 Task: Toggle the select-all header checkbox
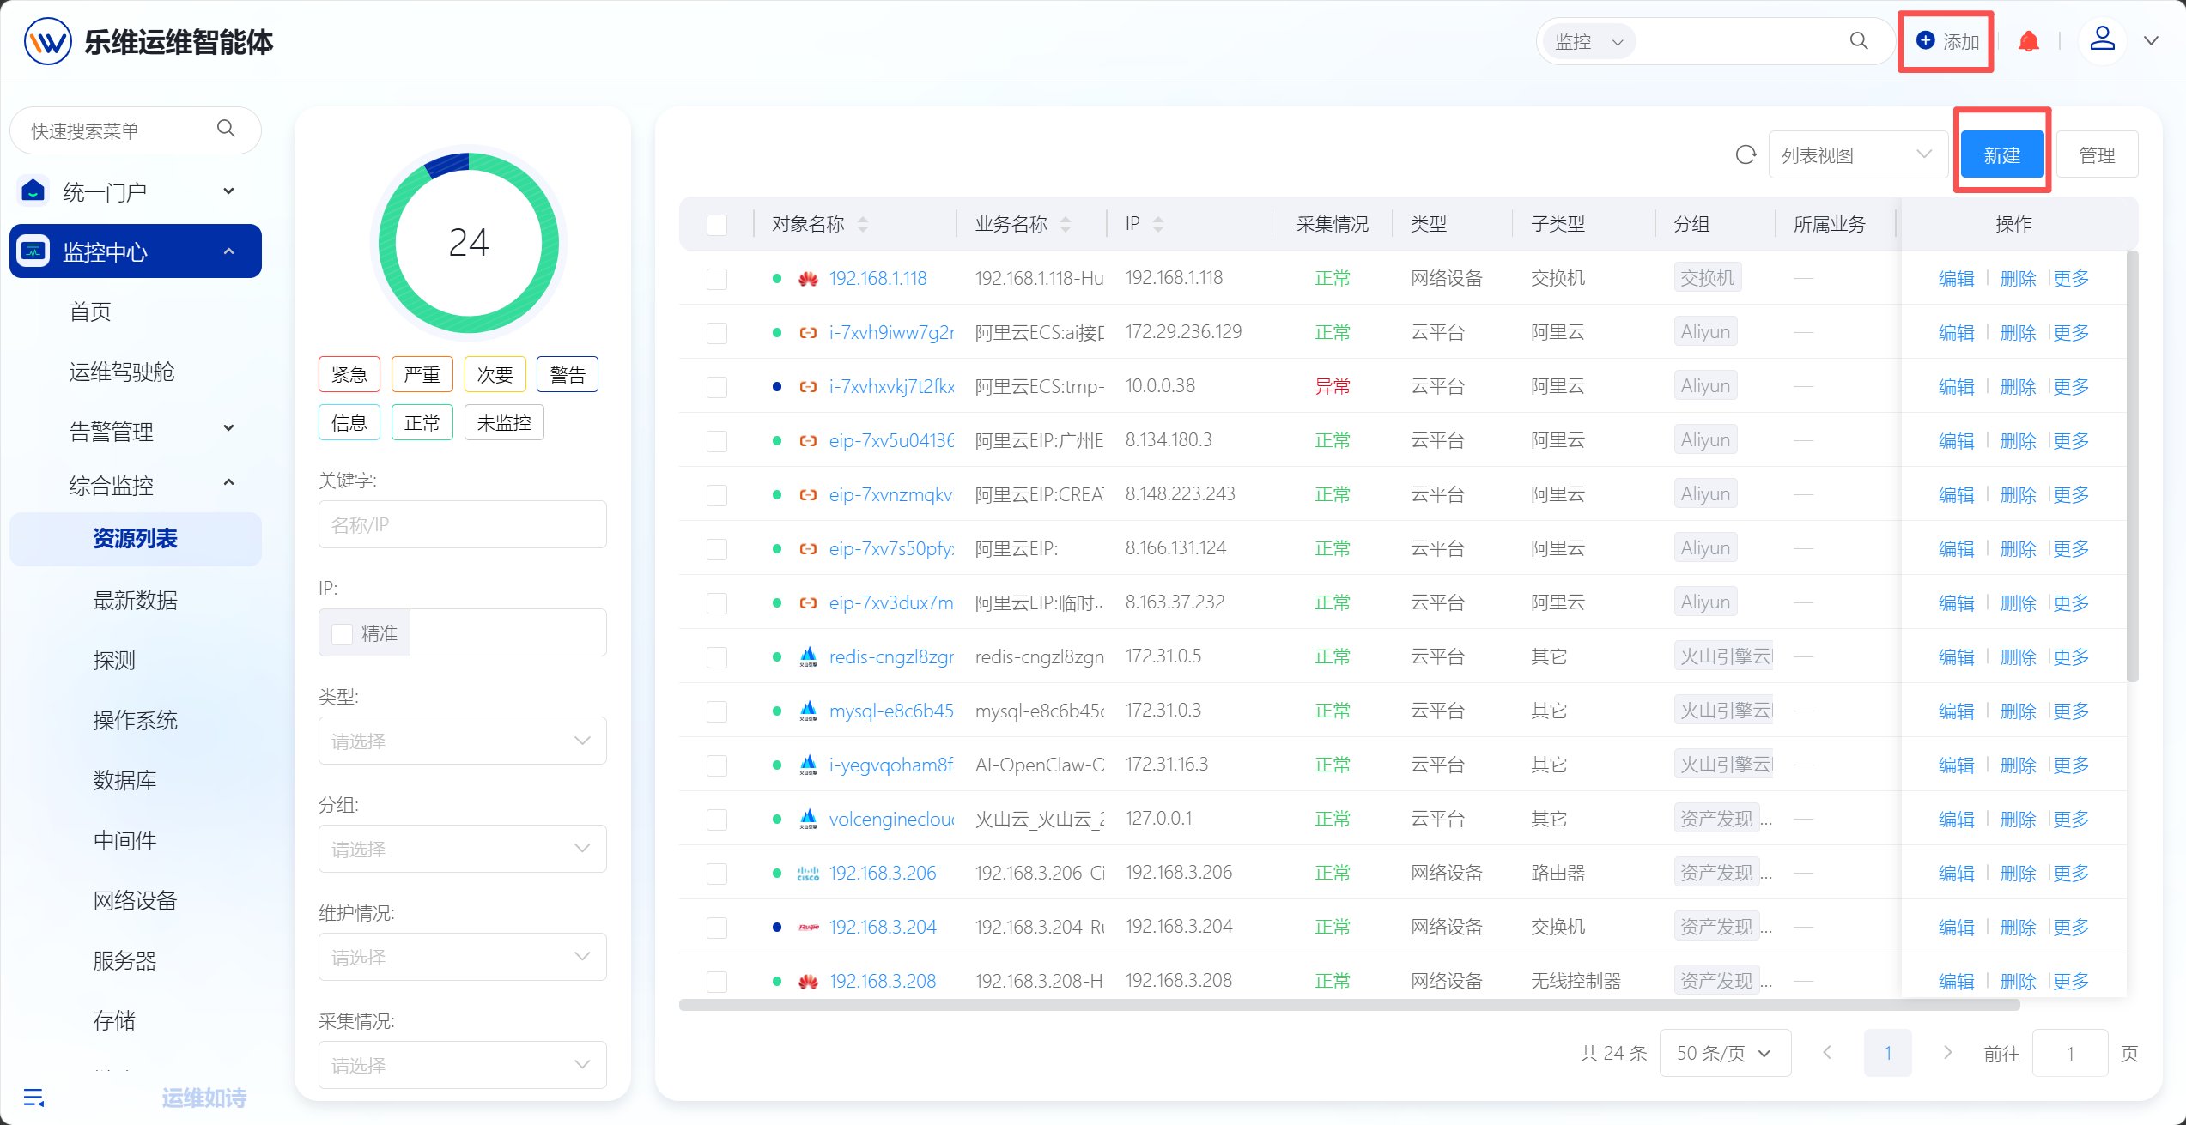717,225
